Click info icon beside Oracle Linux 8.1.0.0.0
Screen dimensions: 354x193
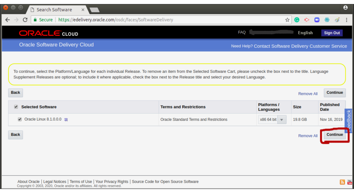66,119
